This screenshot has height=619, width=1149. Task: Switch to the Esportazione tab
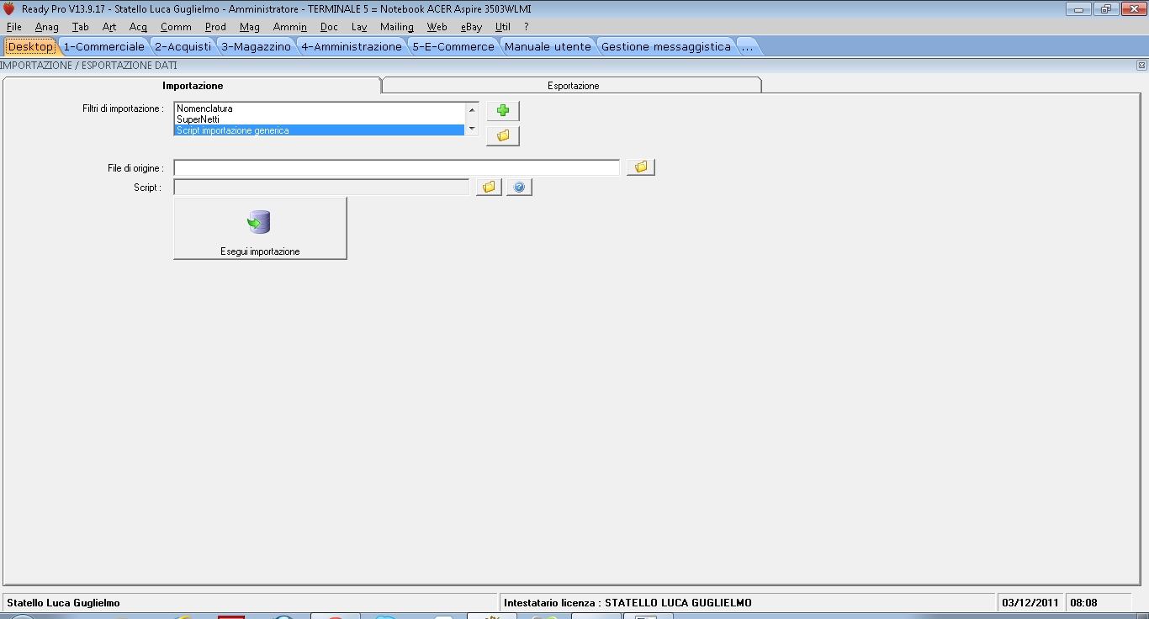click(x=573, y=86)
